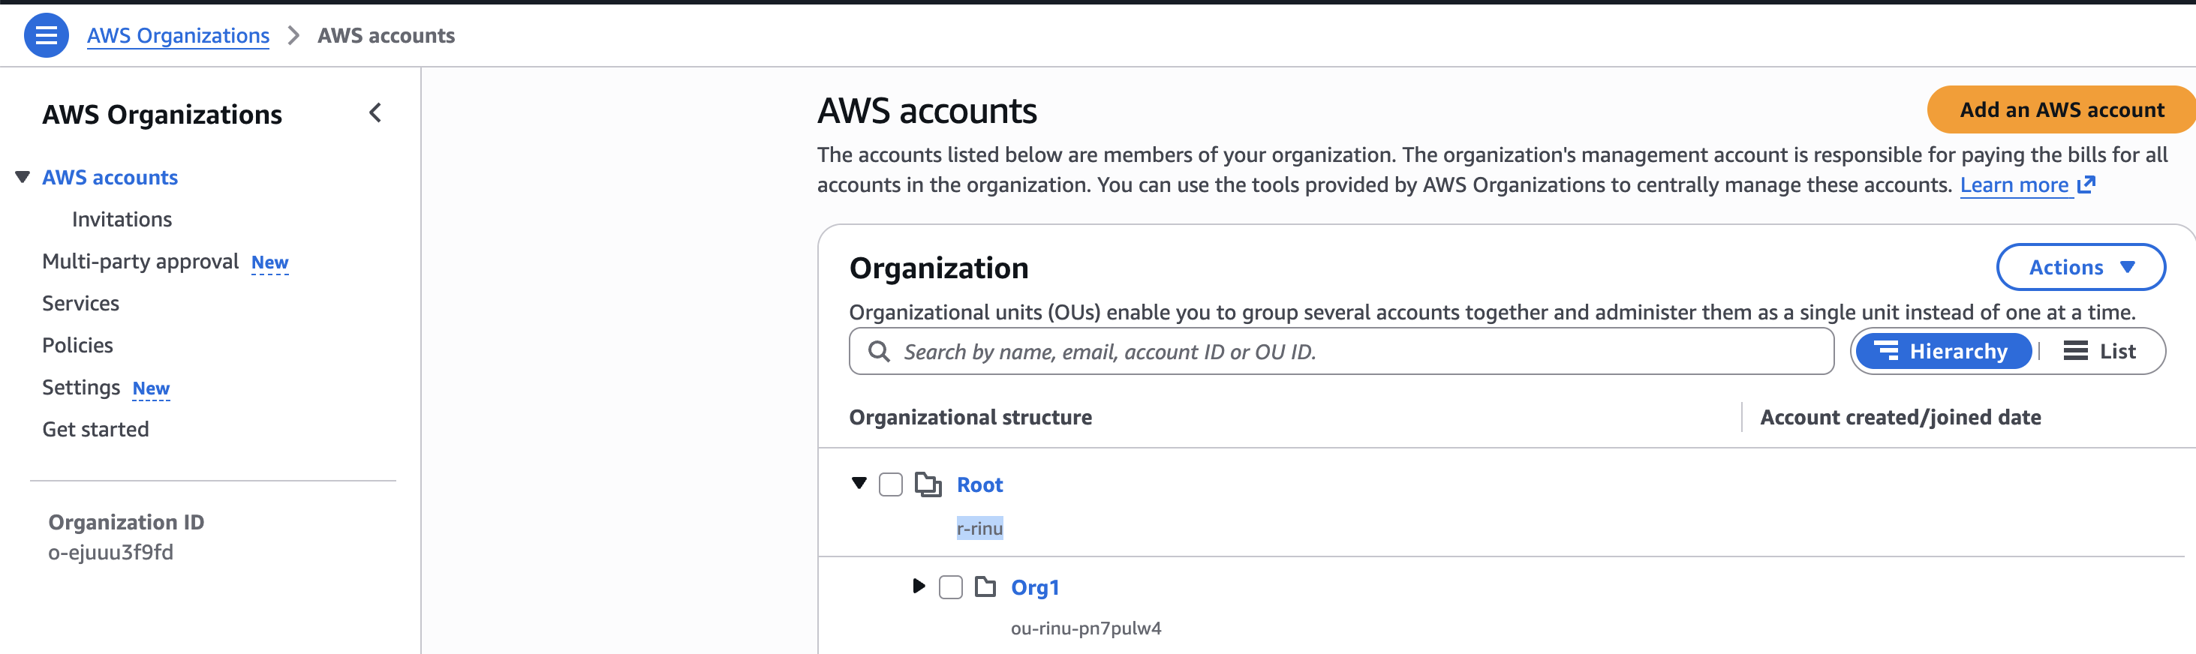Image resolution: width=2196 pixels, height=654 pixels.
Task: Click the search magnifier icon
Action: [x=879, y=352]
